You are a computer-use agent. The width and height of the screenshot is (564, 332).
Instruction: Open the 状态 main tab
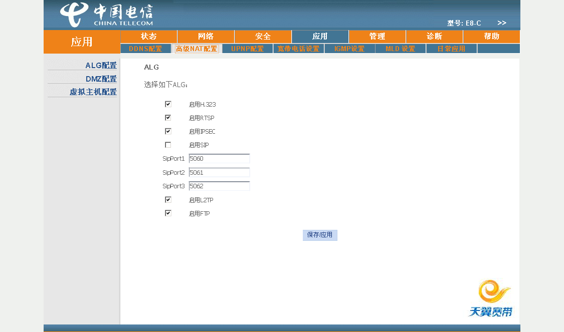click(148, 36)
